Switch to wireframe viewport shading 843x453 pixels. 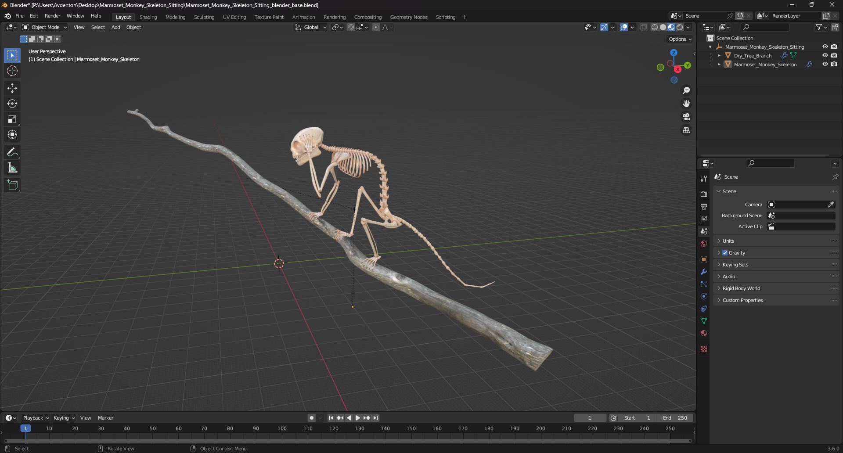pos(655,27)
